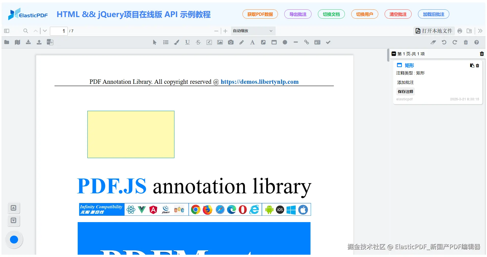Activate the pencil freehand drawing tool

[241, 42]
